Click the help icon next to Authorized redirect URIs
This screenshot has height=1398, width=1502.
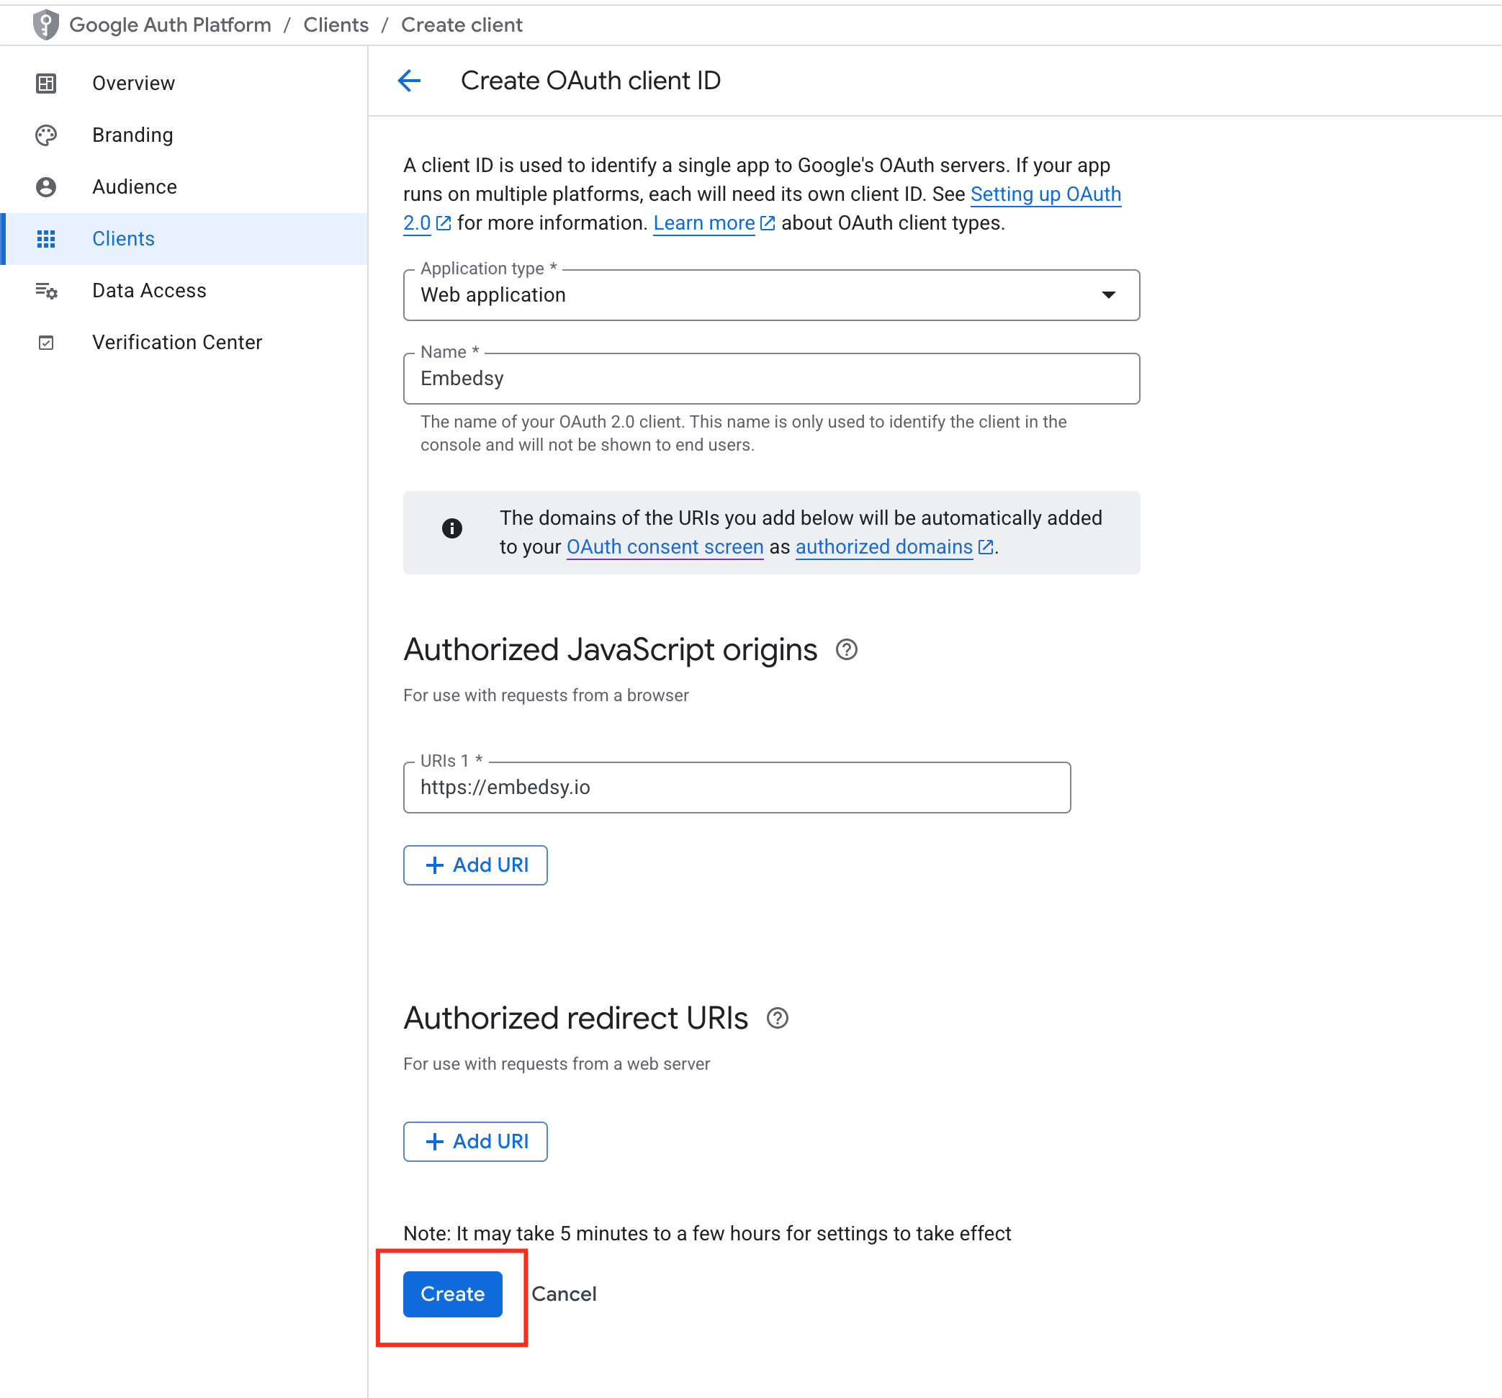778,1018
